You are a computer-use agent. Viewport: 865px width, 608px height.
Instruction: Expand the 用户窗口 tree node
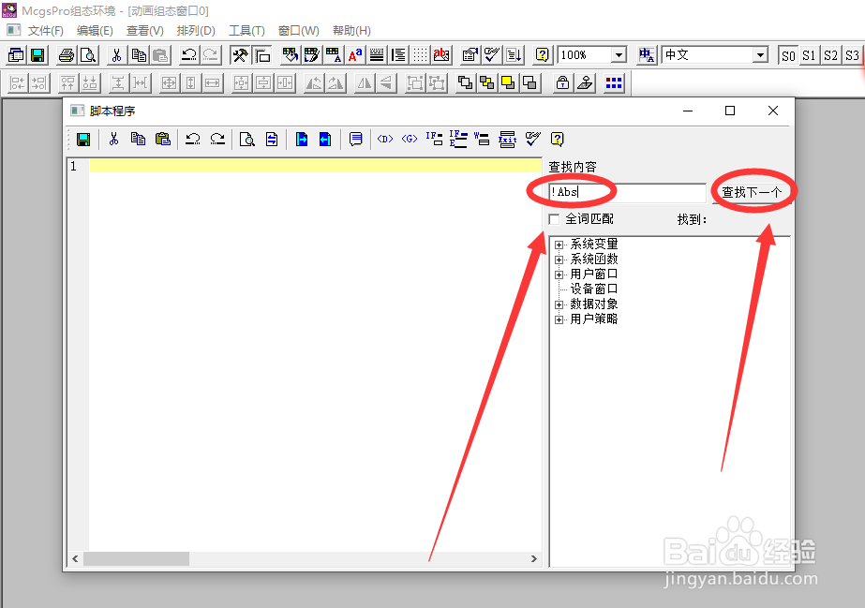(559, 274)
